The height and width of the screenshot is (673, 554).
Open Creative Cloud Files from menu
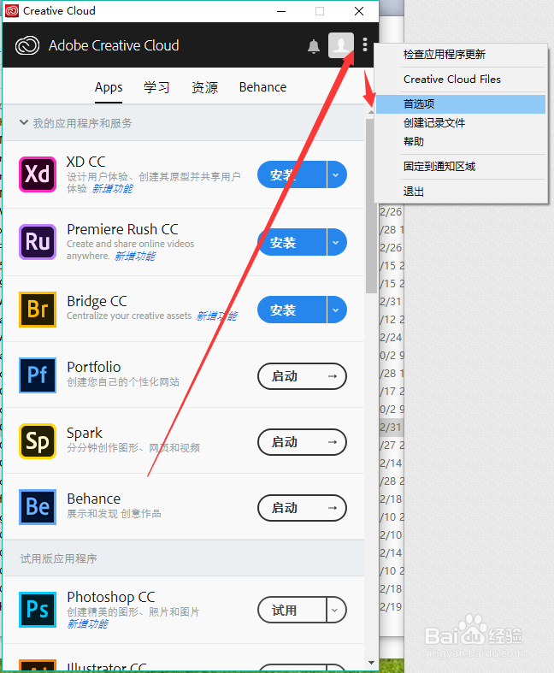461,80
